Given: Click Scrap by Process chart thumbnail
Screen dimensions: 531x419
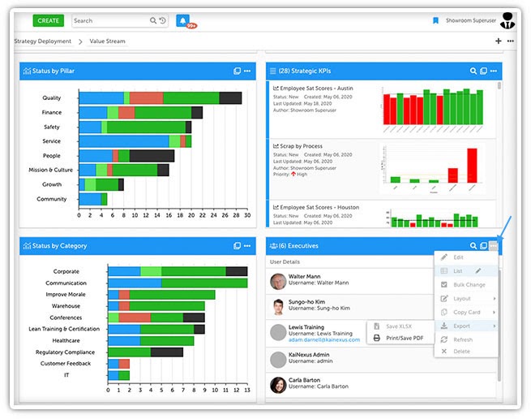Looking at the screenshot, I should coord(432,169).
